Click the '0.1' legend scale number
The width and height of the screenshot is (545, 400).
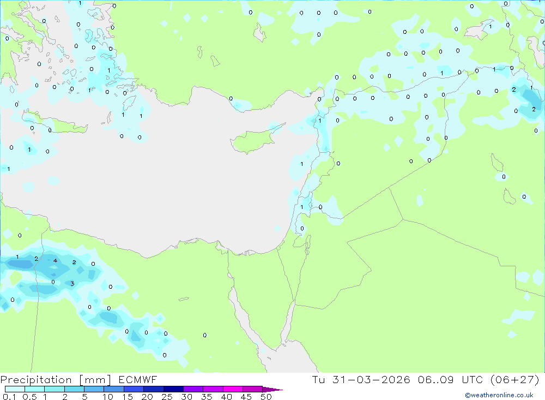9,397
